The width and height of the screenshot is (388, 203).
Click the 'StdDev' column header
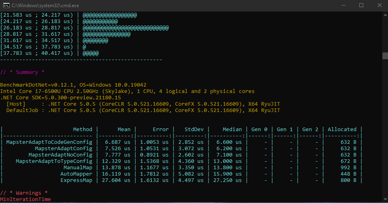(x=194, y=130)
